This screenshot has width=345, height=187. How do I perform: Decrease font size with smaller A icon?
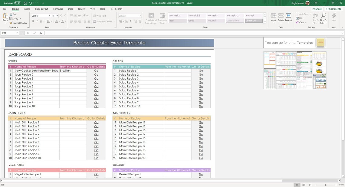tap(65, 16)
